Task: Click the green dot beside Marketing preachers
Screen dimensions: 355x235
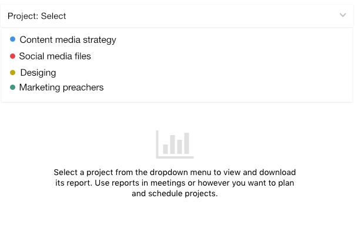Action: (13, 88)
